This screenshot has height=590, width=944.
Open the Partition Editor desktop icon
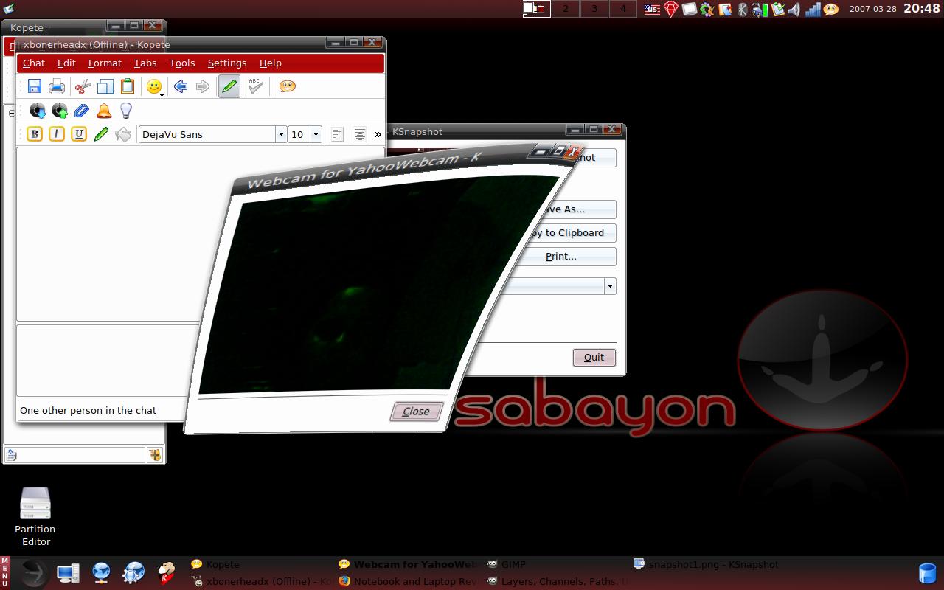[x=35, y=516]
